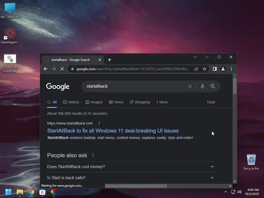The width and height of the screenshot is (264, 198).
Task: Click the vertical scrollbar thumb
Action: point(235,86)
